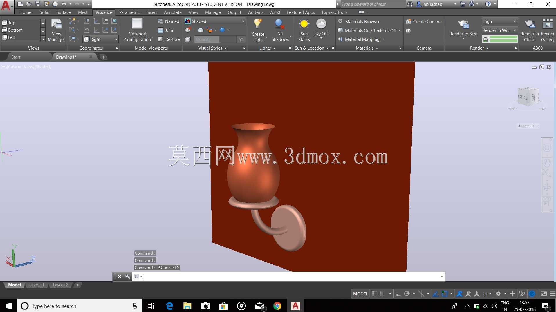Open the View Manager tool

56,30
